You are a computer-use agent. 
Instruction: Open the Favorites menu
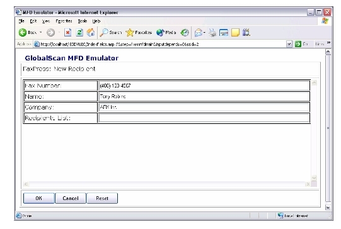click(x=64, y=21)
